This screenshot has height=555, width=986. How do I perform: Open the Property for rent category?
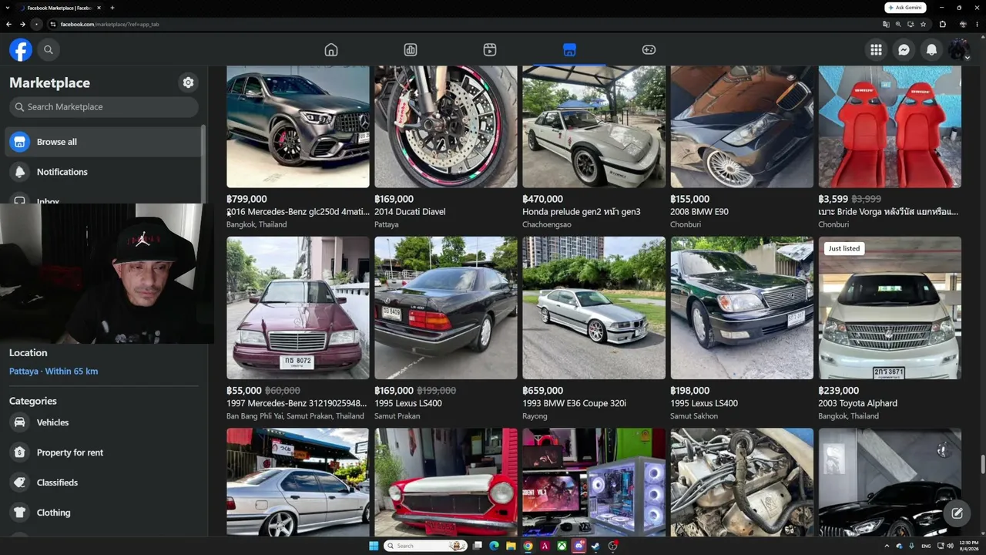(x=103, y=452)
